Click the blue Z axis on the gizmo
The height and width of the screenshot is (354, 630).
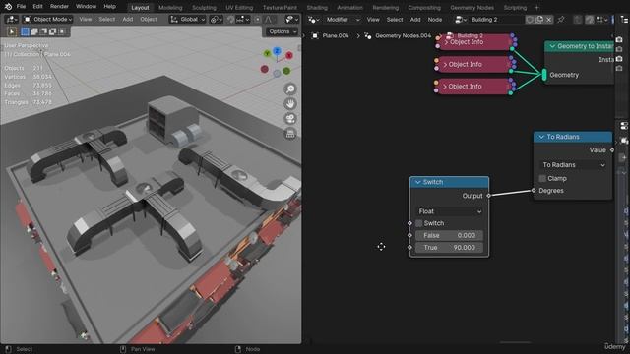[277, 50]
